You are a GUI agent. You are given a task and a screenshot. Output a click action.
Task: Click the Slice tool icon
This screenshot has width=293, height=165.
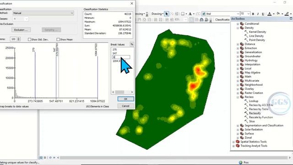click(x=246, y=121)
